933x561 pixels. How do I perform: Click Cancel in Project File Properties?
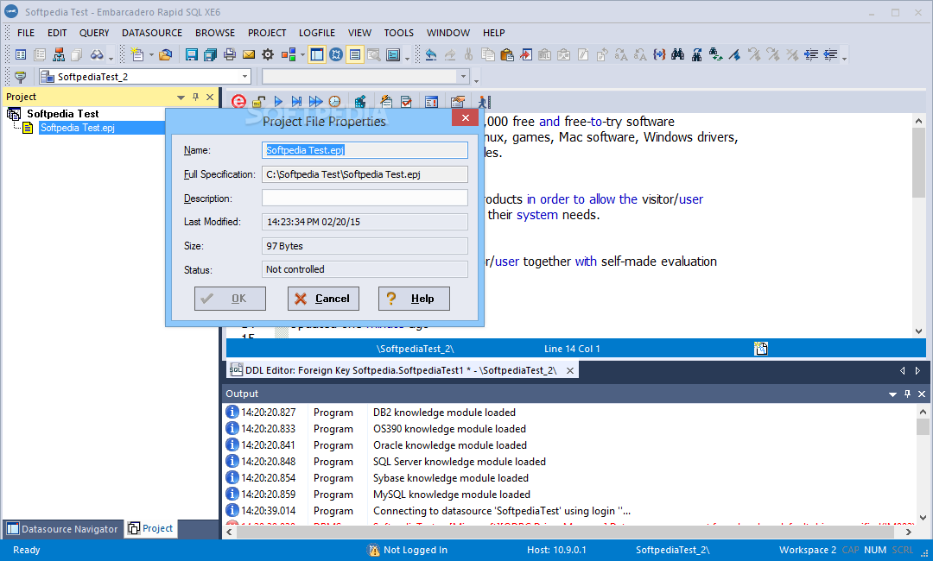tap(323, 299)
